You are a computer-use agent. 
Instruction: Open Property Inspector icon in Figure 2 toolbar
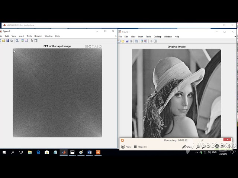(x=36, y=40)
